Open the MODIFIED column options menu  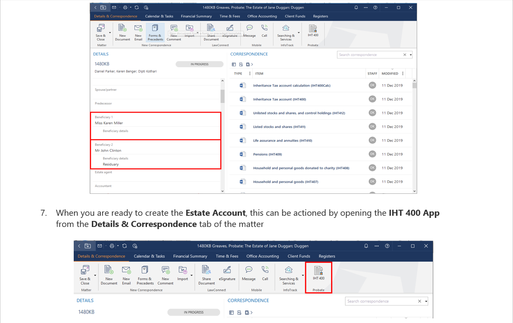403,74
